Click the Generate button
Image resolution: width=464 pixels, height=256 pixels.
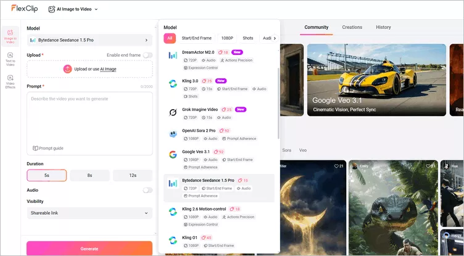tap(89, 249)
